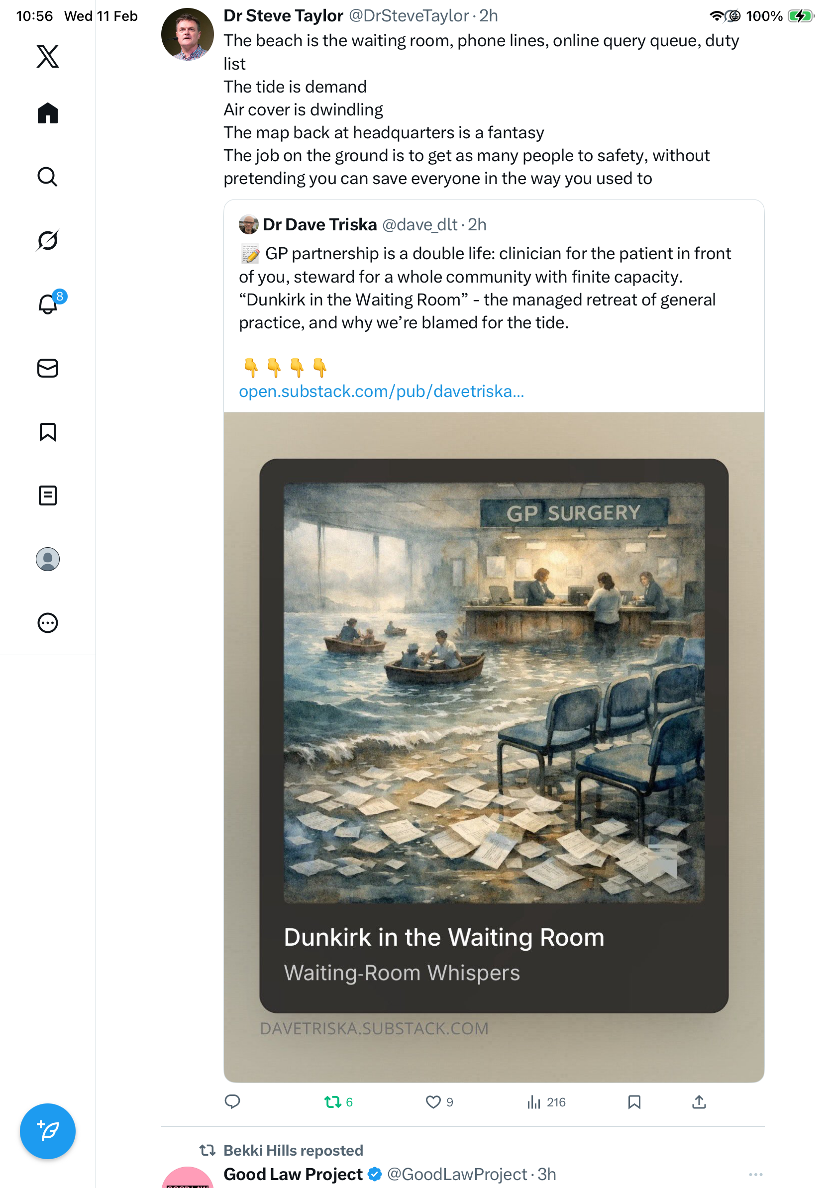This screenshot has width=830, height=1188.
Task: Open the X logo home
Action: (48, 56)
